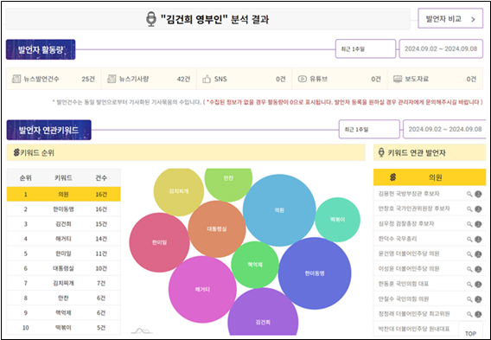Open 최근 1주일 dropdown in 발언자 연관키워드 section
The height and width of the screenshot is (340, 491).
click(x=369, y=129)
